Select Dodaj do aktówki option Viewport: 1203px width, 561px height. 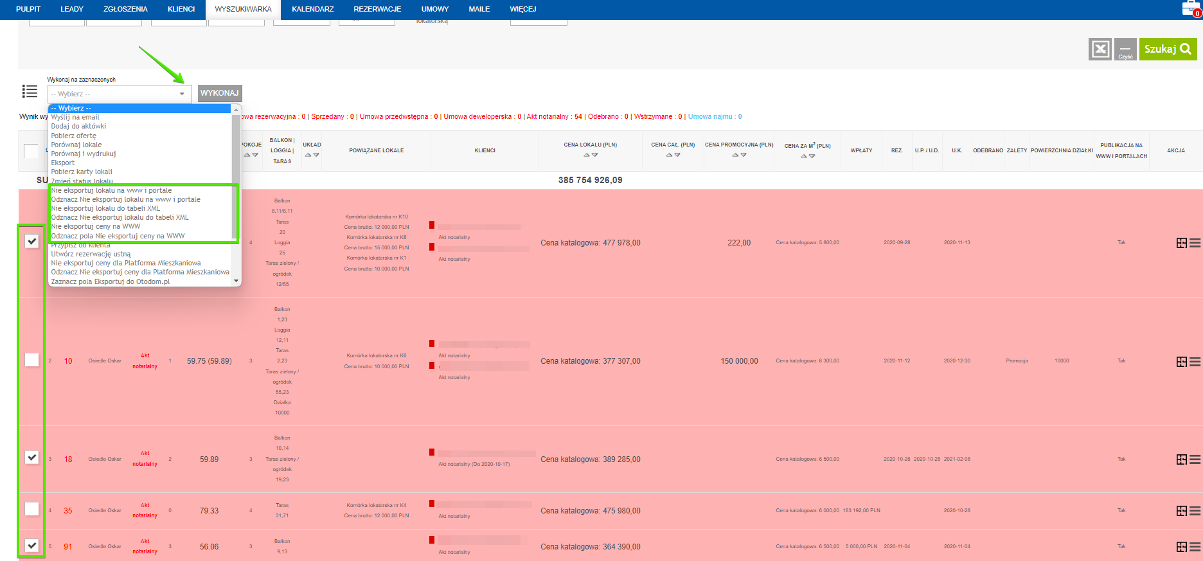(140, 126)
